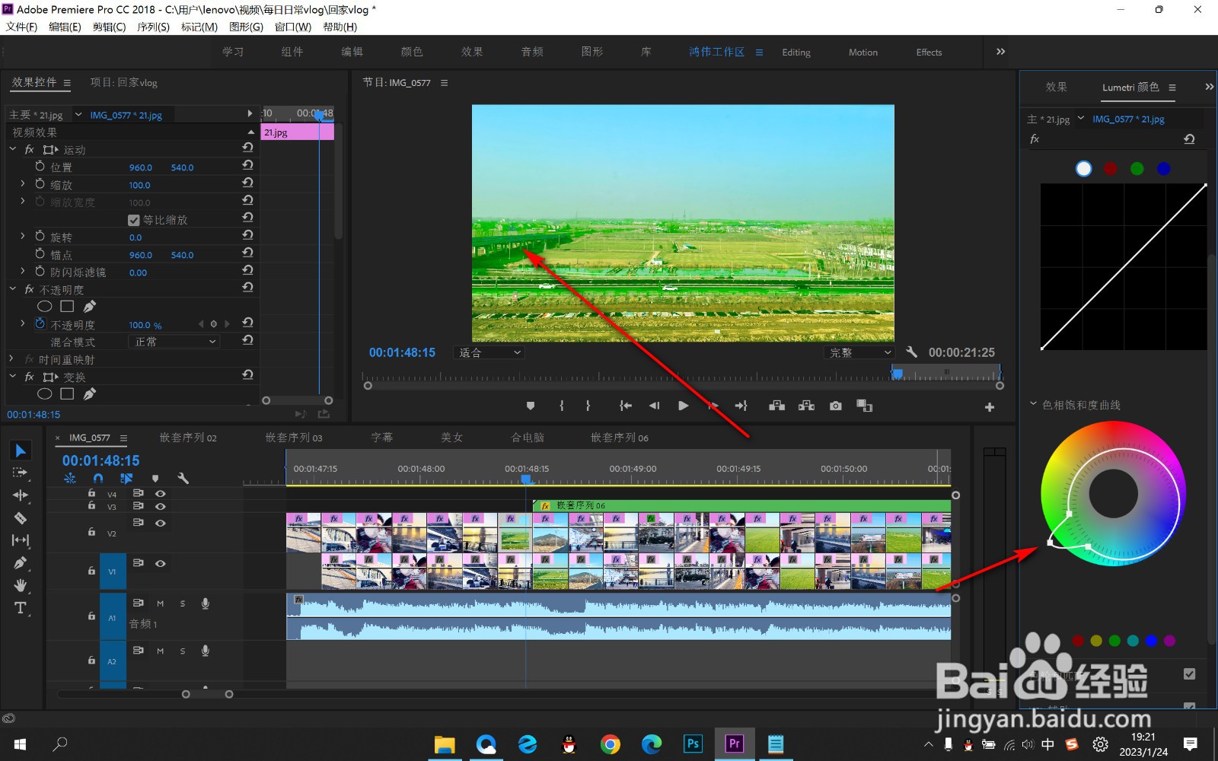Image resolution: width=1218 pixels, height=761 pixels.
Task: Select the Slip tool
Action: (x=21, y=540)
